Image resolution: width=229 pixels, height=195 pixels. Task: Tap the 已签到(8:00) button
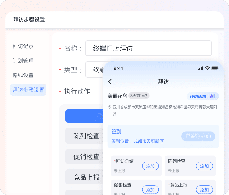pyautogui.click(x=198, y=136)
